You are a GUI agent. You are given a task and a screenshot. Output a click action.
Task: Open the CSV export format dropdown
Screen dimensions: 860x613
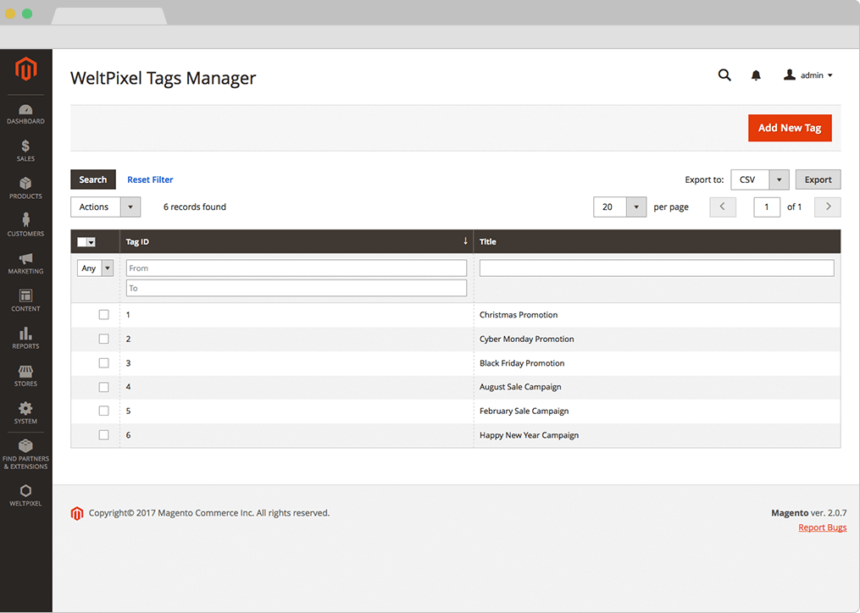click(x=759, y=179)
